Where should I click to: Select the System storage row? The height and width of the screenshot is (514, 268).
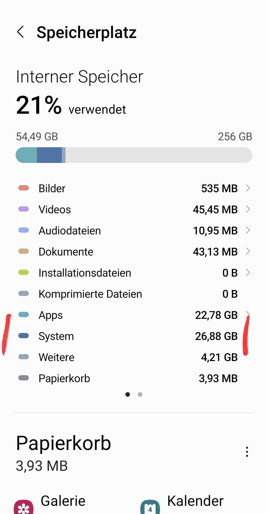coord(134,336)
